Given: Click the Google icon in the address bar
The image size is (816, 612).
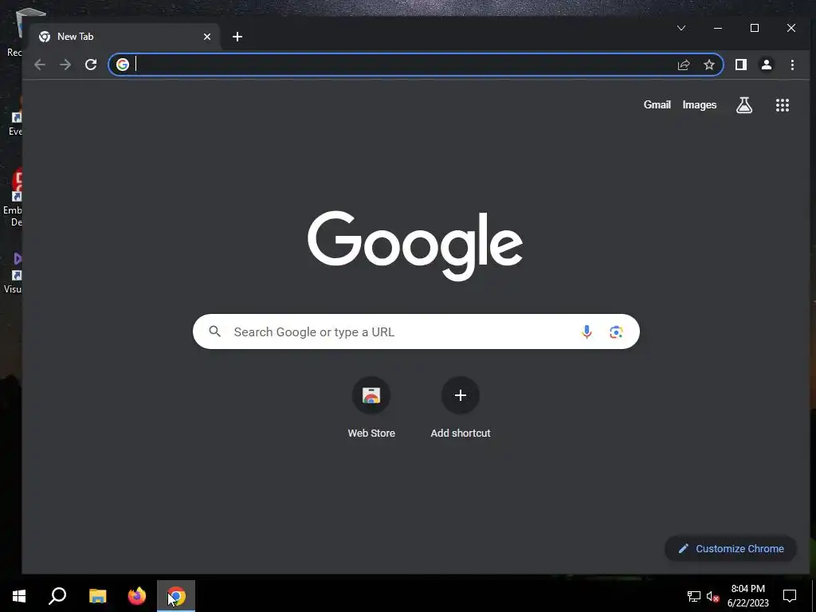Looking at the screenshot, I should [123, 65].
